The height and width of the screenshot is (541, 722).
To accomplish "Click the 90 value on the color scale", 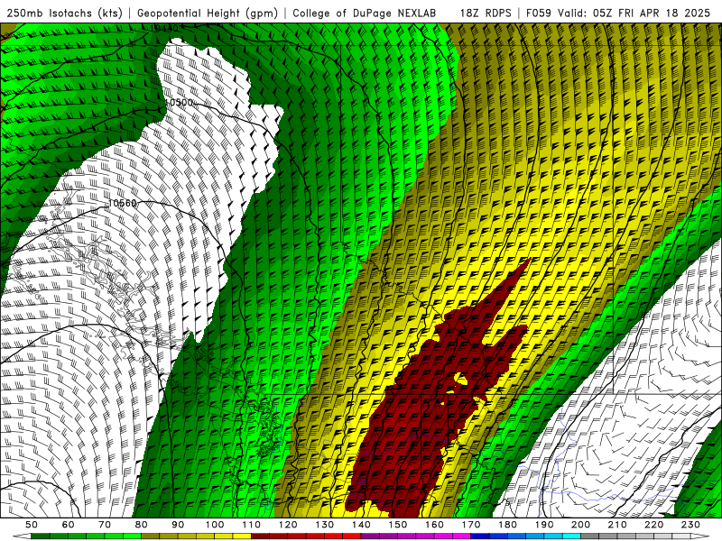I will point(178,525).
